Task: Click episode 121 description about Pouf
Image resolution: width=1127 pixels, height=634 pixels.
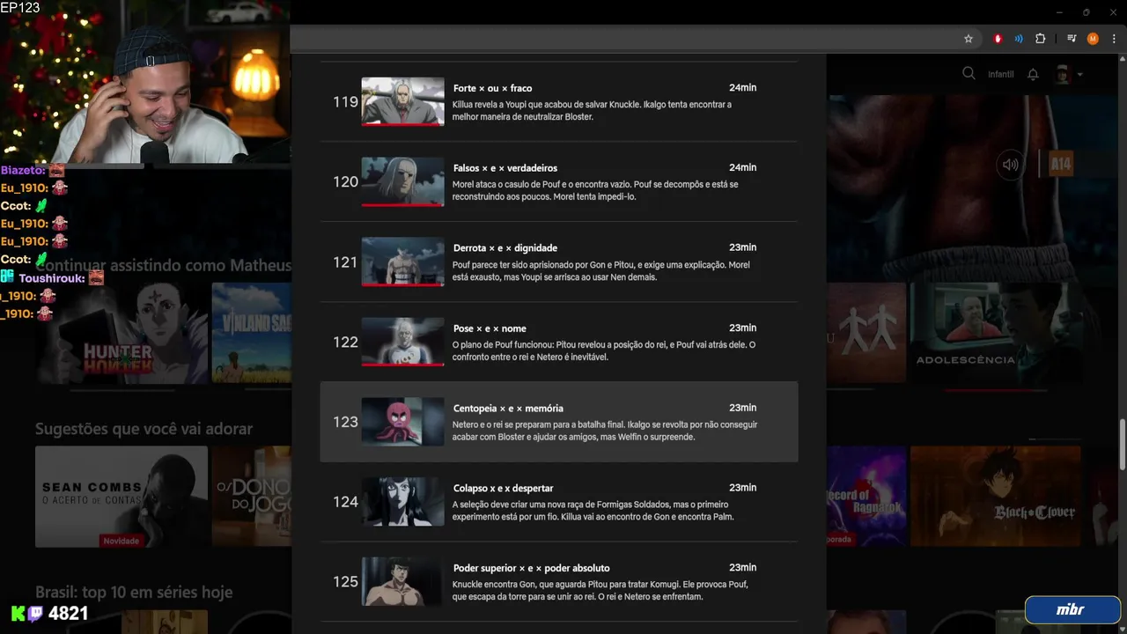Action: pos(601,270)
